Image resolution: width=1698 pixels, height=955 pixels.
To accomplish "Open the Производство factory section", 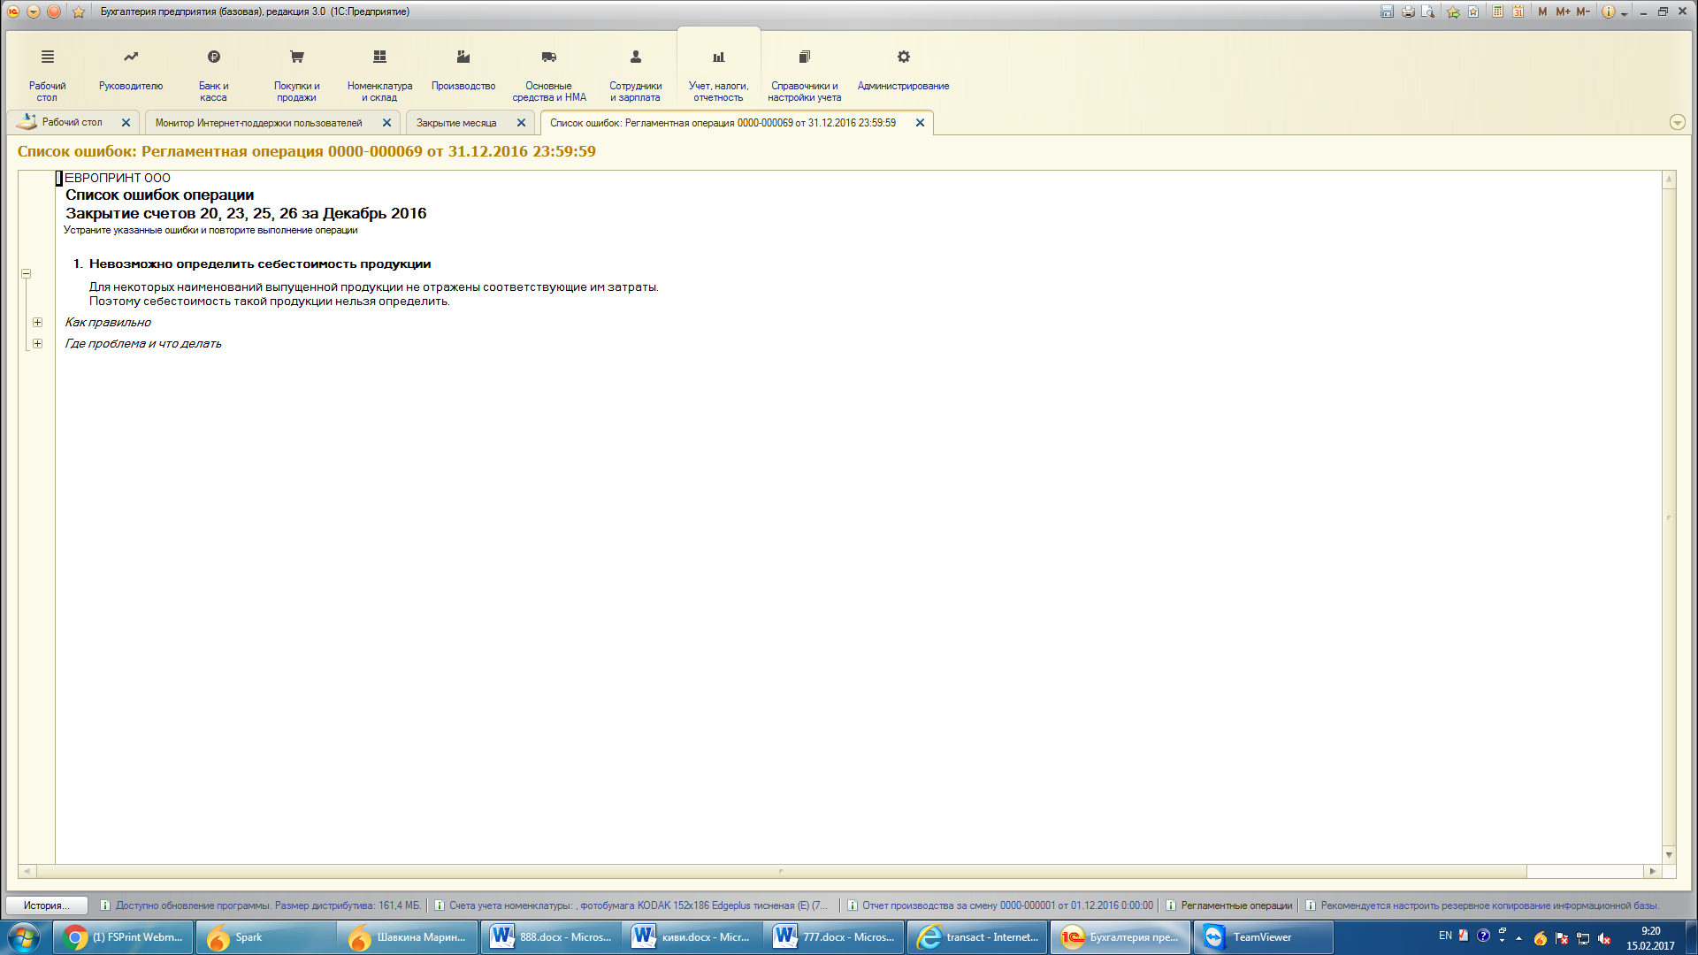I will [463, 69].
